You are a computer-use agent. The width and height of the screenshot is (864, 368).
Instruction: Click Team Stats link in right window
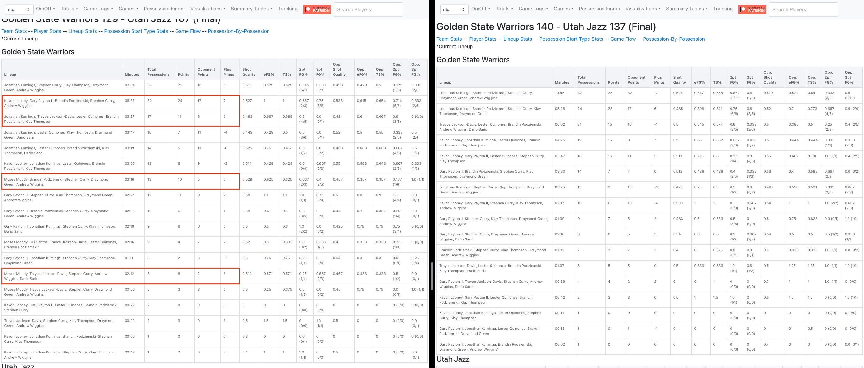449,39
